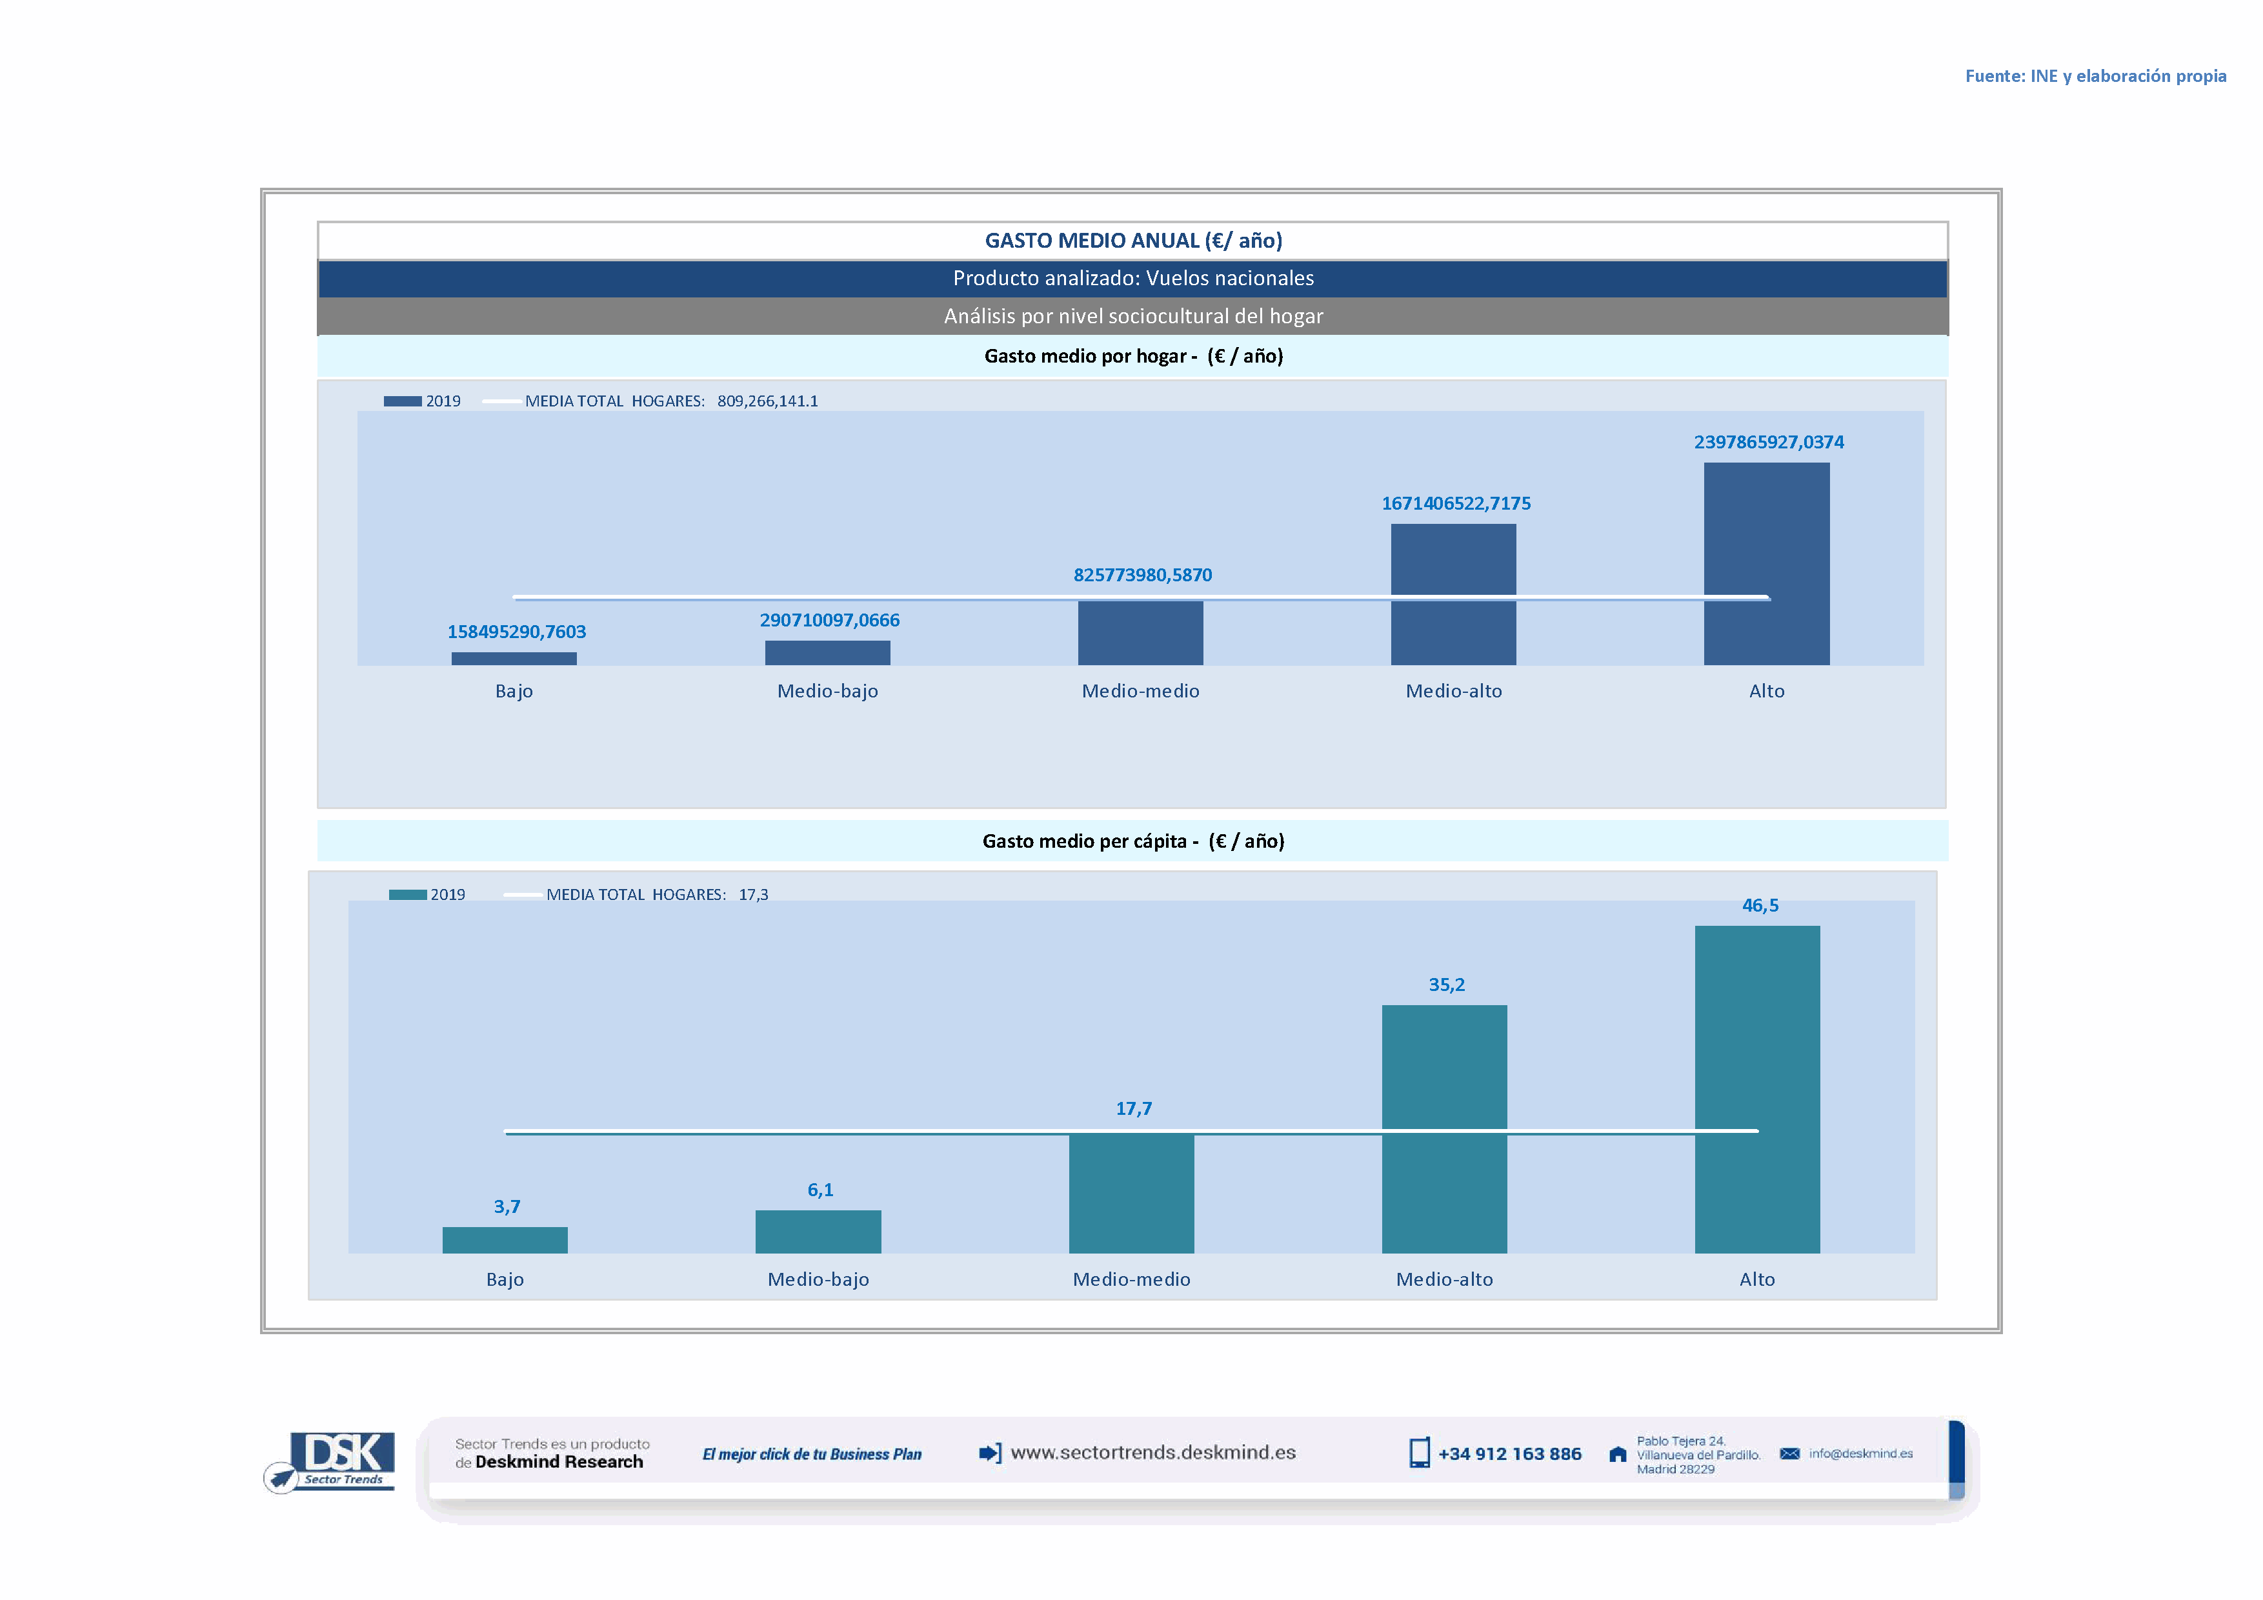
Task: Click the 1671406522,7175 data label
Action: [x=1456, y=503]
